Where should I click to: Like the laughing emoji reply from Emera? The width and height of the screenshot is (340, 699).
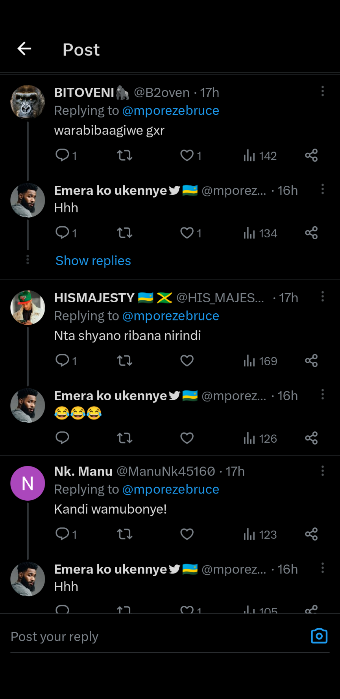point(187,438)
